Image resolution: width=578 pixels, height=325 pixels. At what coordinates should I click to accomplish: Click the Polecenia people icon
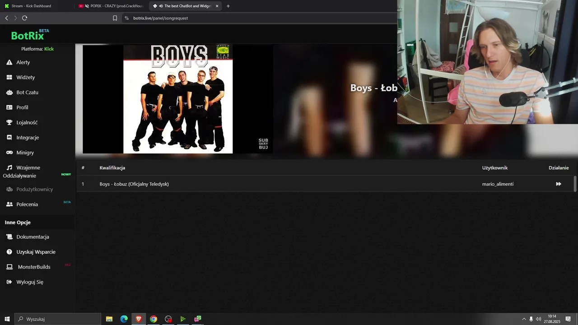(9, 204)
